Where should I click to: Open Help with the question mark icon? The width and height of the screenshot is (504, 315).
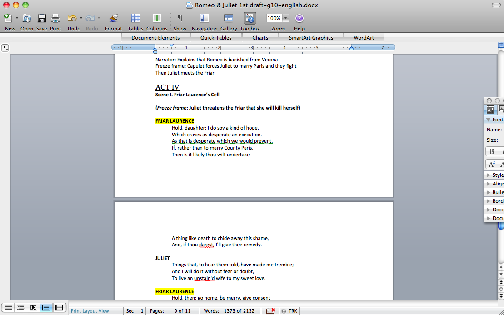pyautogui.click(x=299, y=18)
